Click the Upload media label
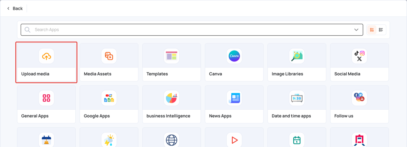 coord(35,74)
